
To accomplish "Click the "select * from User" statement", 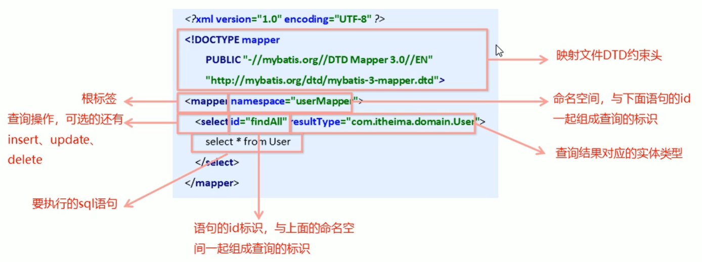I will pos(248,142).
